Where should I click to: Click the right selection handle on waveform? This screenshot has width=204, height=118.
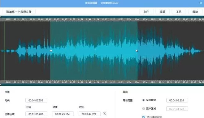137,51
